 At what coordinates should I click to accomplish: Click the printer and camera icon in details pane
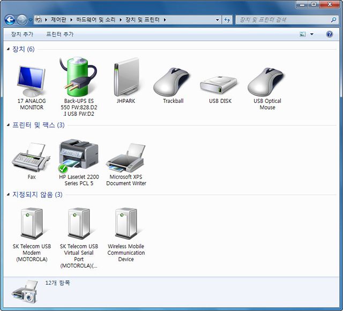click(x=25, y=292)
